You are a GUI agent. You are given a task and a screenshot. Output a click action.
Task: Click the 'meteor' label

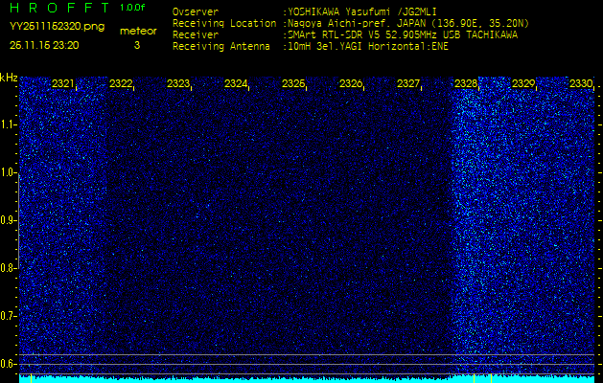(x=138, y=32)
